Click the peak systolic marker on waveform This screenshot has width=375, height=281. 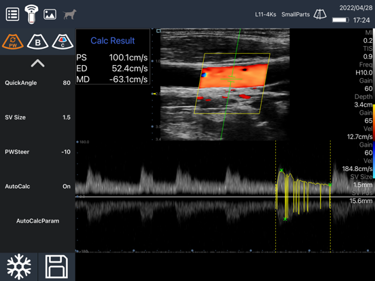[x=281, y=170]
